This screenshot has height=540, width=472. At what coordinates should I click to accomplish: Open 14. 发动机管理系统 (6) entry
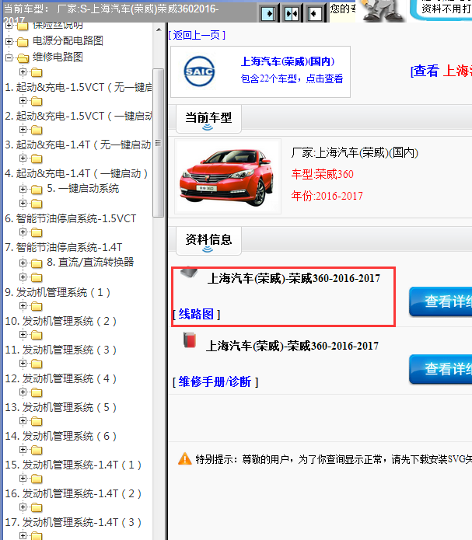coord(61,436)
